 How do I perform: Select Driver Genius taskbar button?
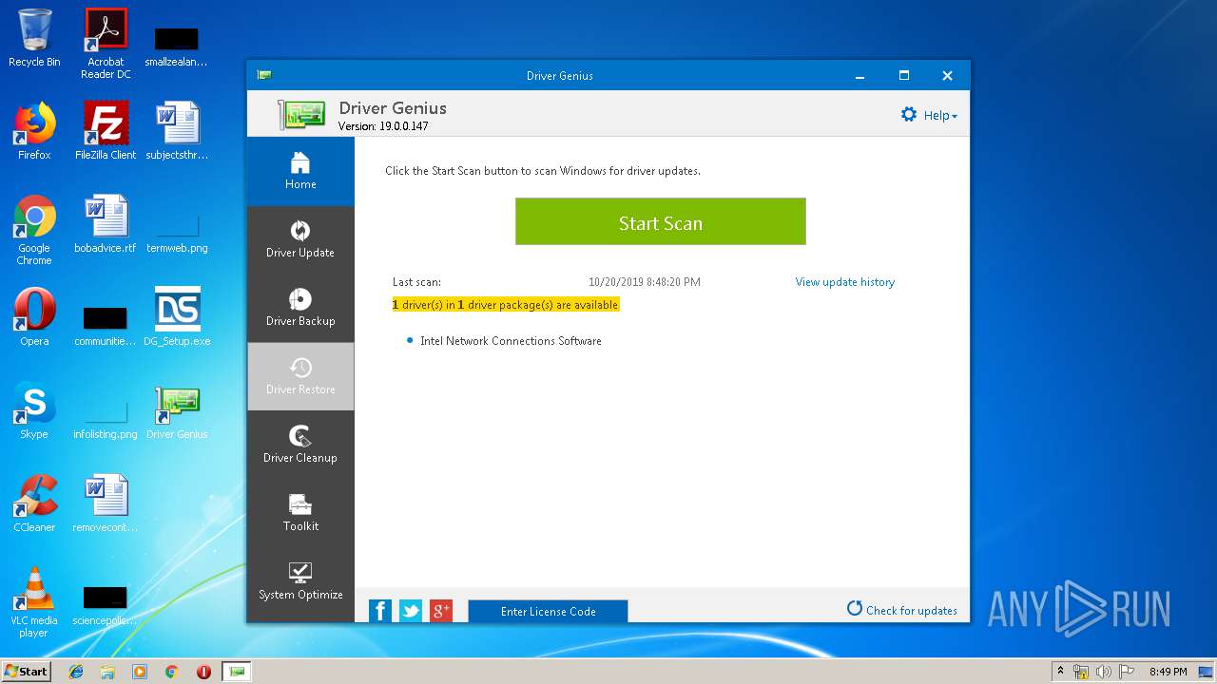click(x=237, y=672)
